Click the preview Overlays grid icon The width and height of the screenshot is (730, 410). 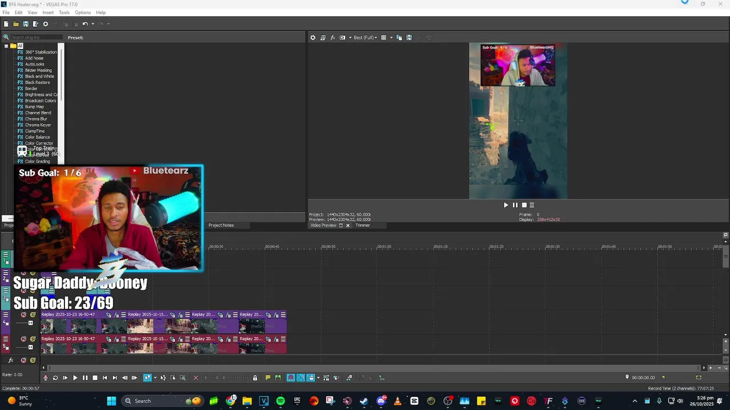[383, 38]
